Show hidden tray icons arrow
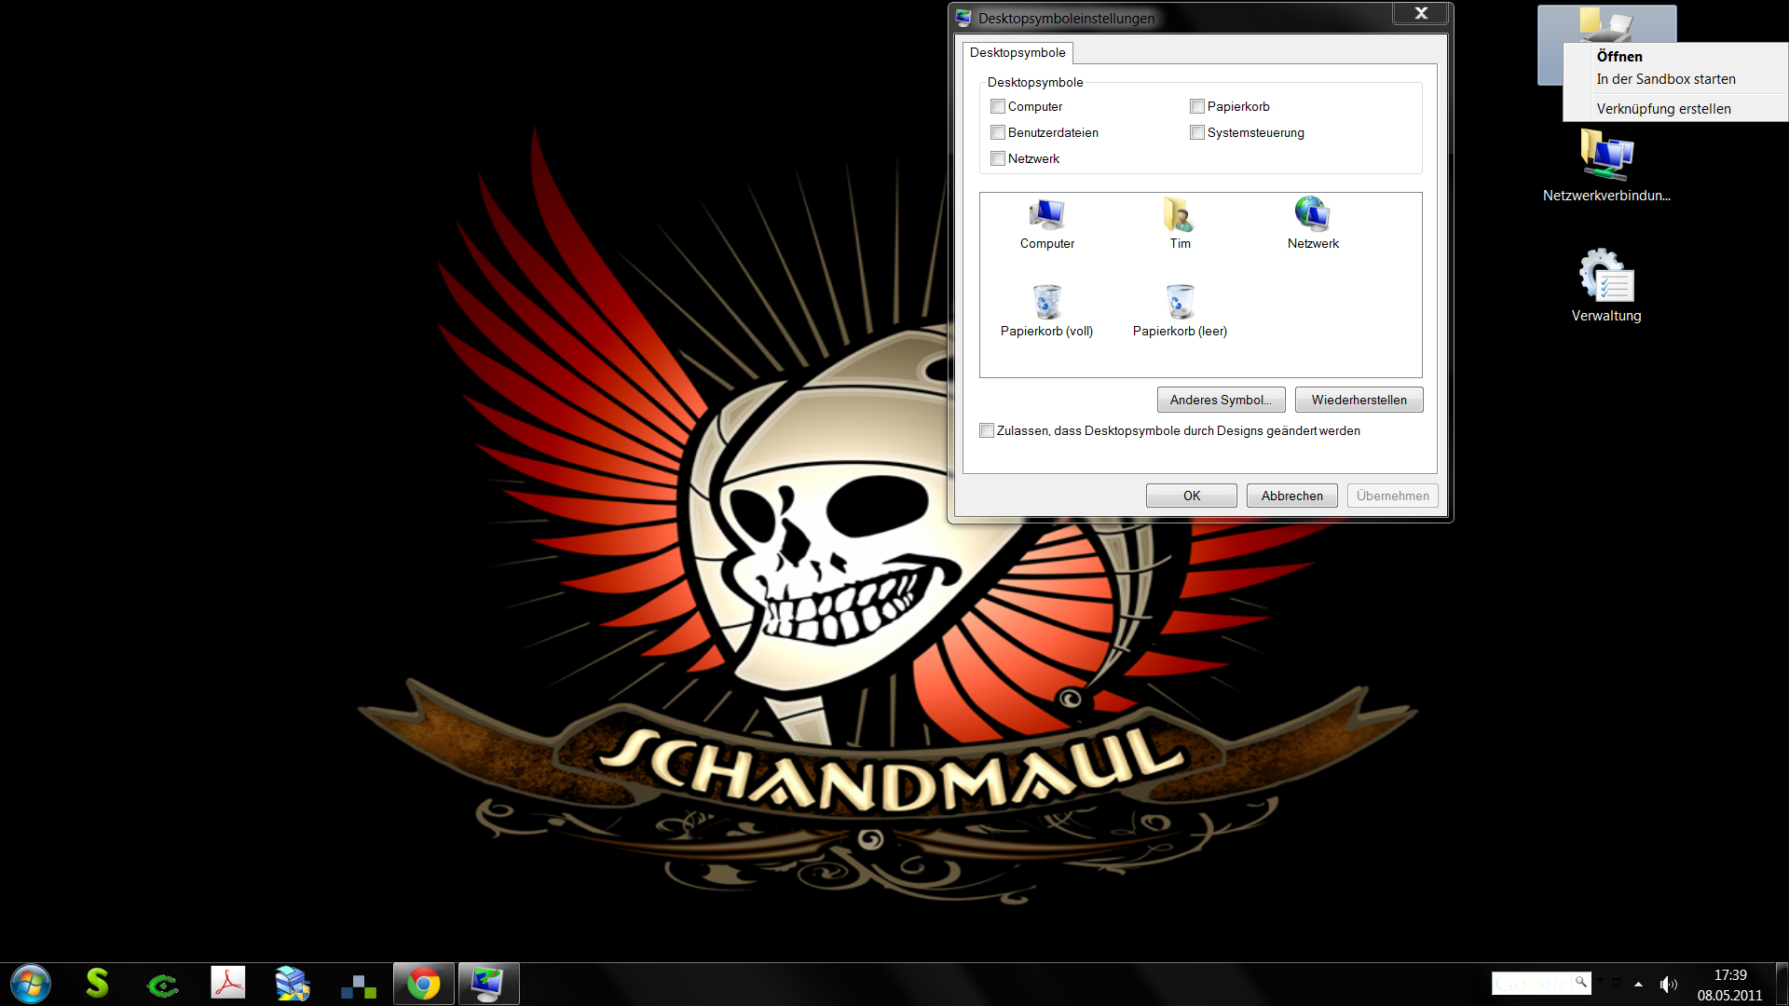This screenshot has width=1789, height=1006. 1638,985
